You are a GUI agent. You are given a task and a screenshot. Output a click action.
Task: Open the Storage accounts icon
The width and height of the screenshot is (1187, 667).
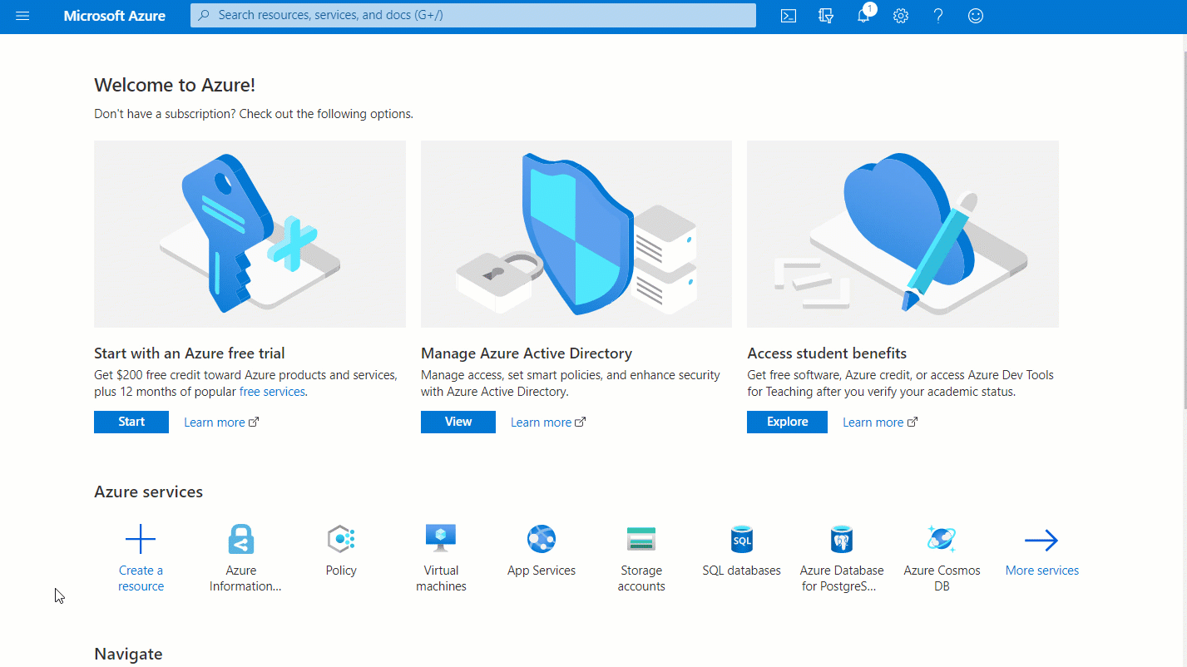pyautogui.click(x=641, y=539)
